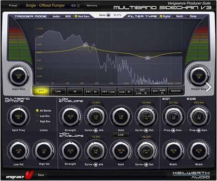Click the Split Freq knob
This screenshot has width=217, height=181.
point(19,117)
